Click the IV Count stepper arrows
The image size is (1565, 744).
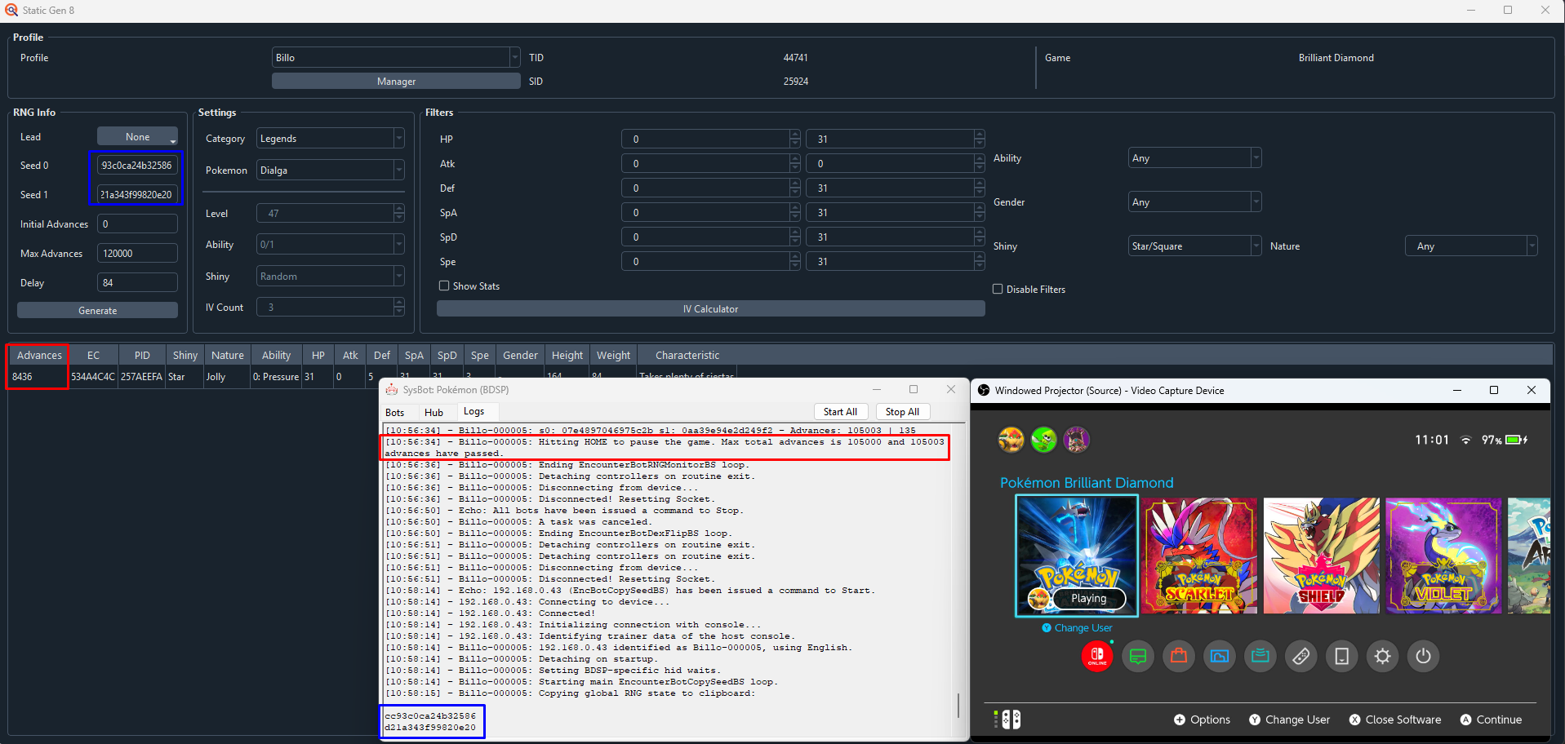[x=398, y=307]
